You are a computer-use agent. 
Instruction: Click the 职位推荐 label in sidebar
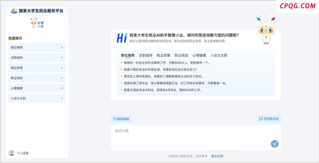click(x=17, y=47)
